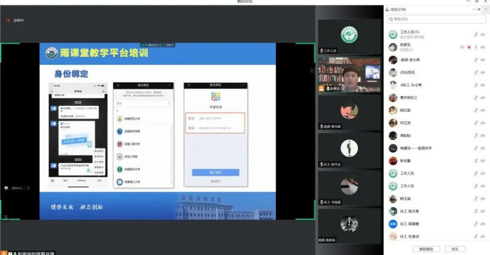490x255 pixels.
Task: Select member 陈红丽 in list
Action: coord(436,110)
